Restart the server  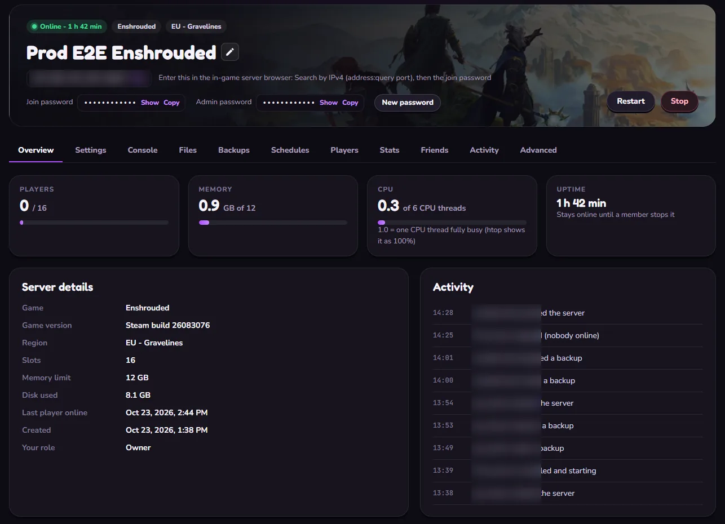631,101
